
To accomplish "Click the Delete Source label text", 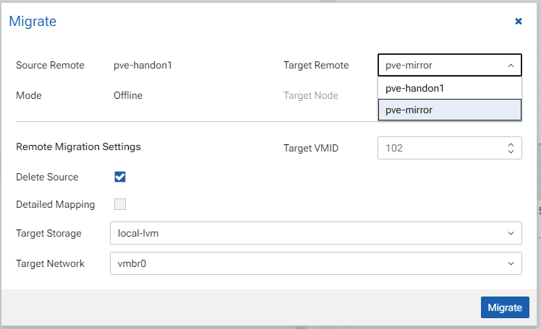I will coord(47,177).
